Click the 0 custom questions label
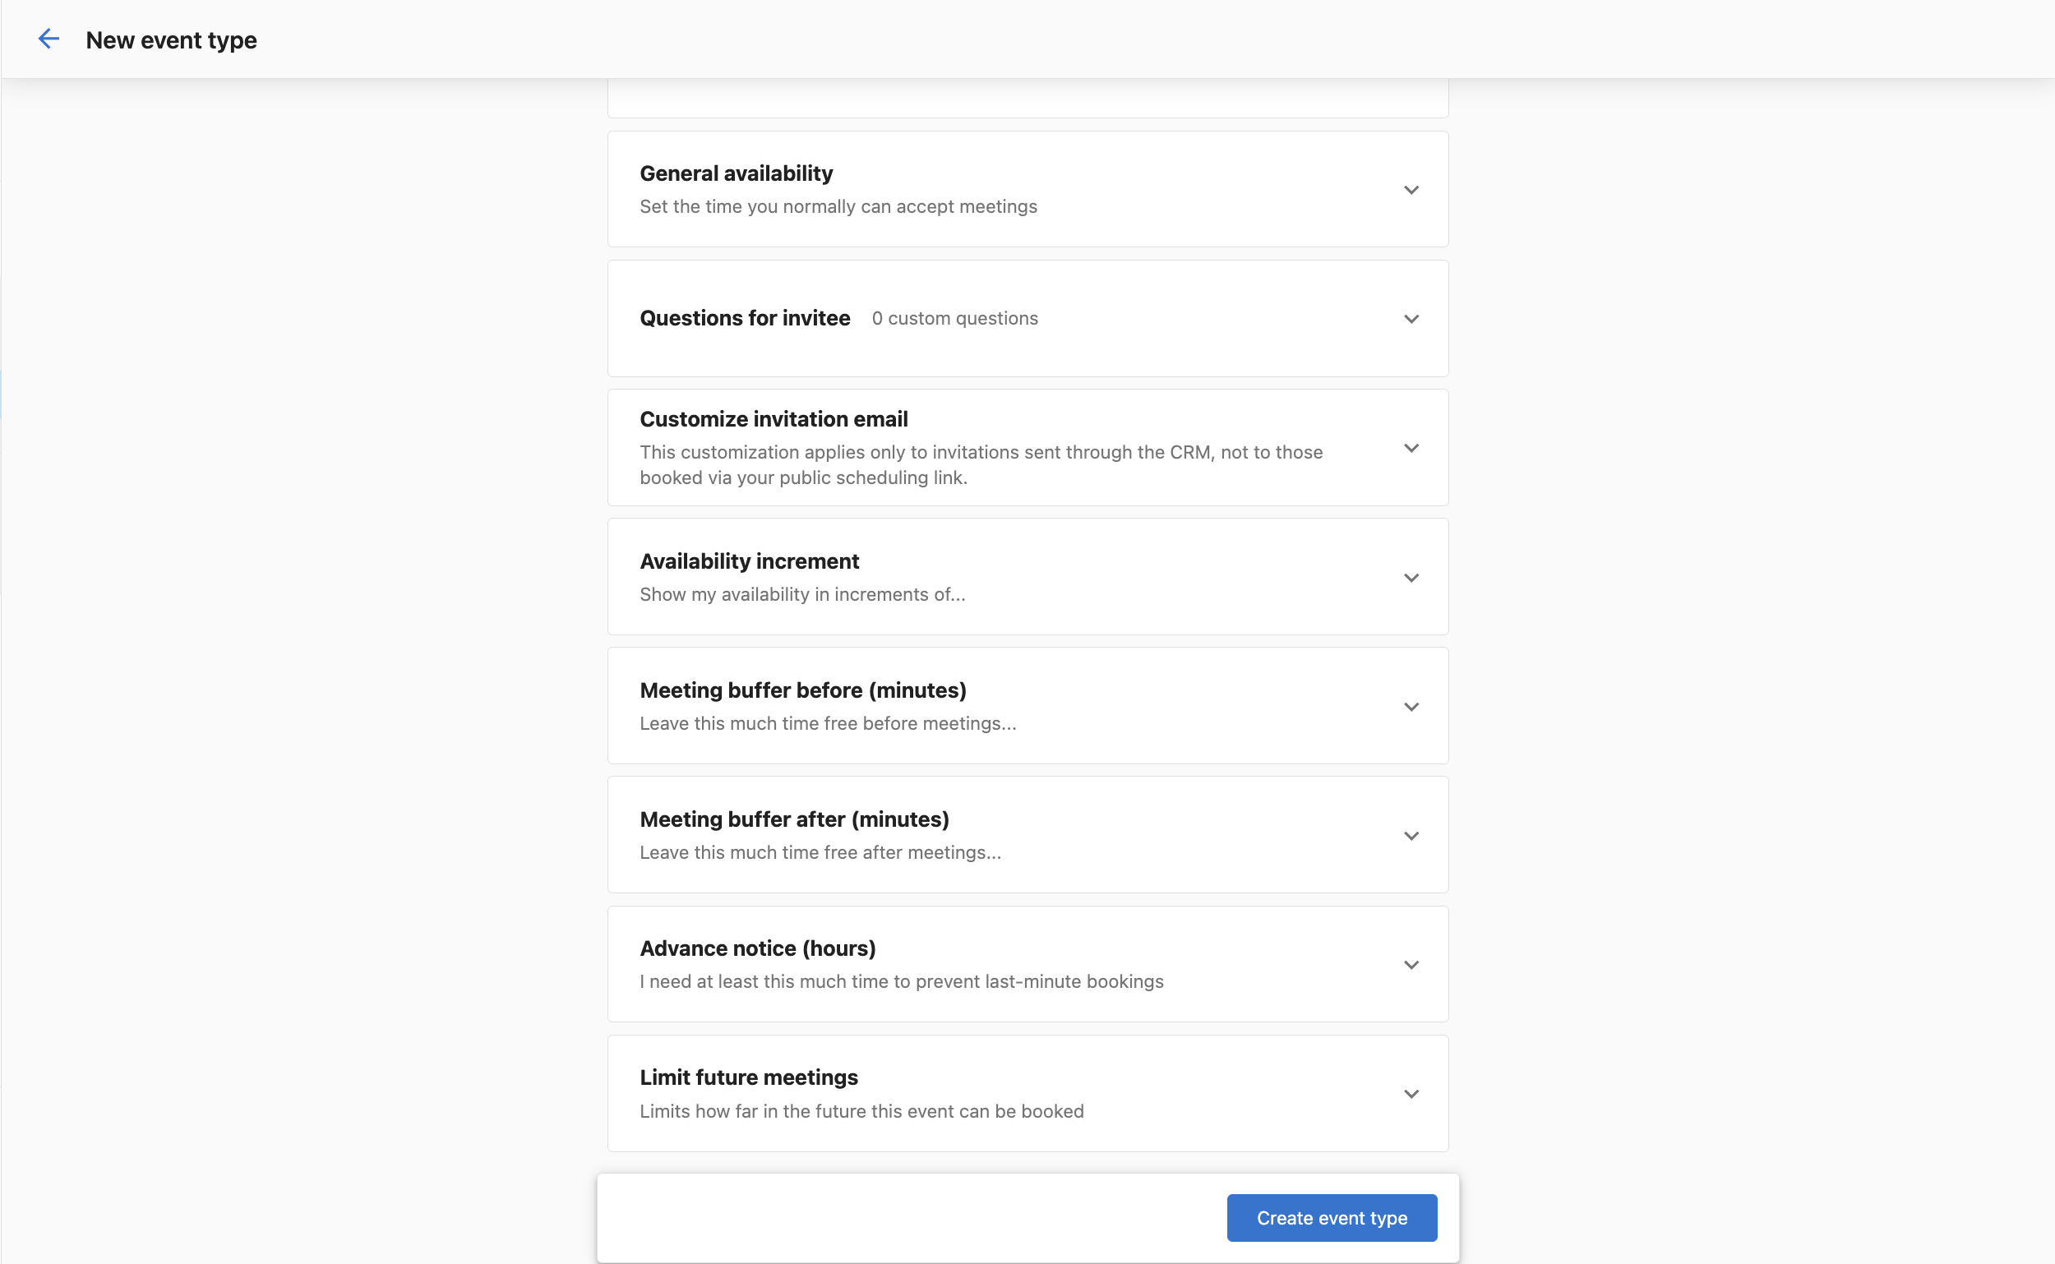This screenshot has width=2055, height=1264. point(954,319)
